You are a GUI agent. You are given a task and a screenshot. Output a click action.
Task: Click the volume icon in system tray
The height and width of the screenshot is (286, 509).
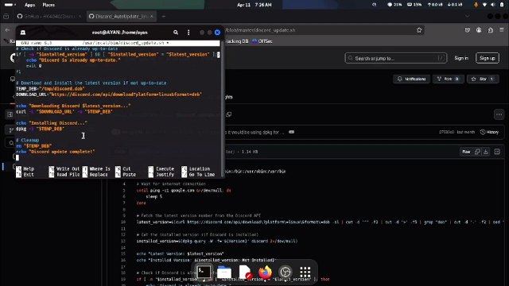[x=493, y=5]
